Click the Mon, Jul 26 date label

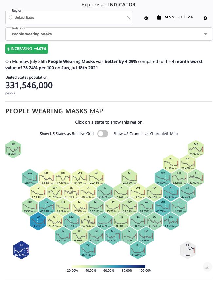click(179, 17)
